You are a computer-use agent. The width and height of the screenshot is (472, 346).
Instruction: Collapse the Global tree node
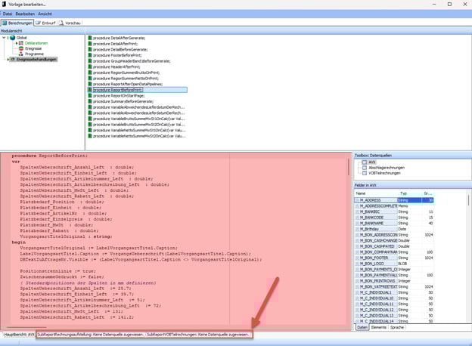tap(5, 38)
